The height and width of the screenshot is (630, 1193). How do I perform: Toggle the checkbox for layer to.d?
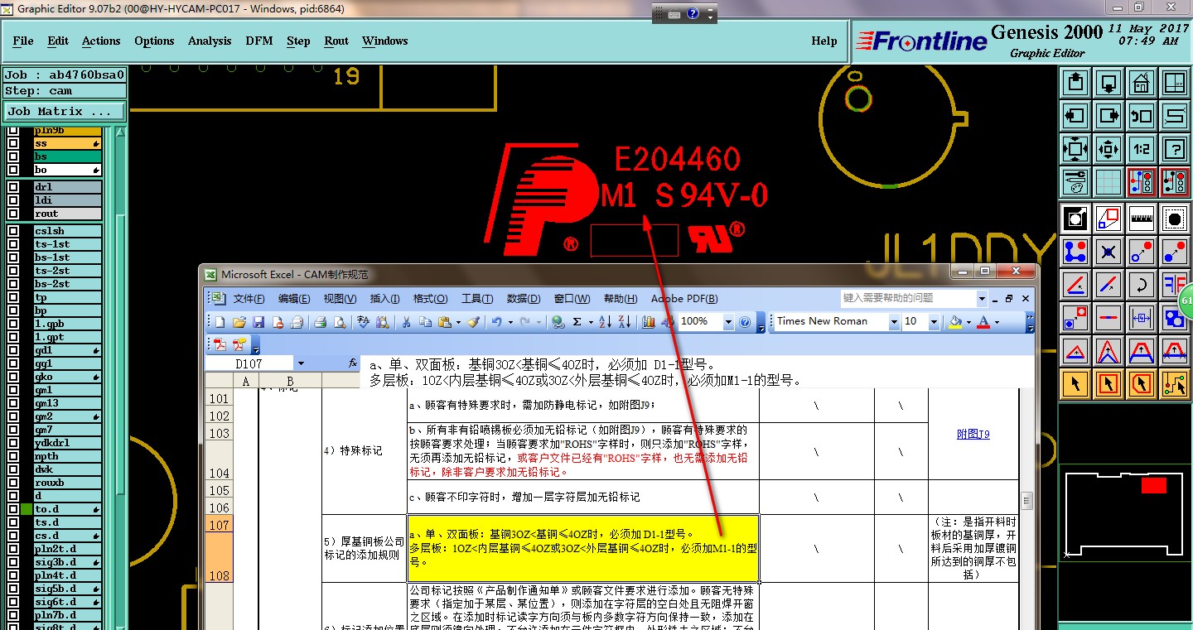[13, 509]
